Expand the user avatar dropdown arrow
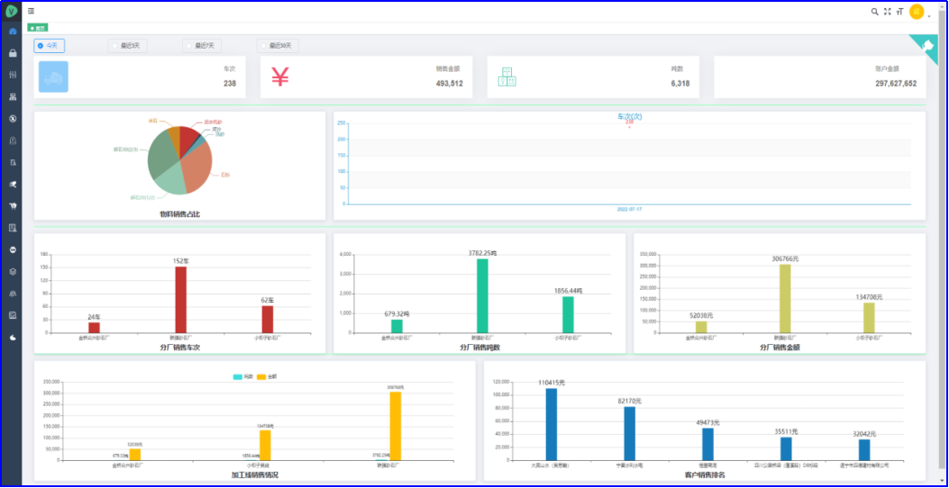Screen dimensions: 949x488 pyautogui.click(x=929, y=14)
